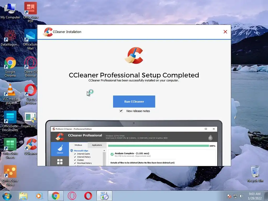Click Internet Cache checkbox in preview
The image size is (268, 201).
(x=75, y=154)
